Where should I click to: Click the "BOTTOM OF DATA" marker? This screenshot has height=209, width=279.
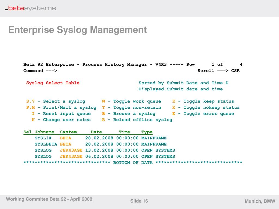[133, 163]
